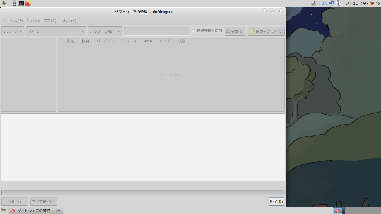Click the magnifier icon on 検索(S) button
The height and width of the screenshot is (214, 381).
pos(228,31)
